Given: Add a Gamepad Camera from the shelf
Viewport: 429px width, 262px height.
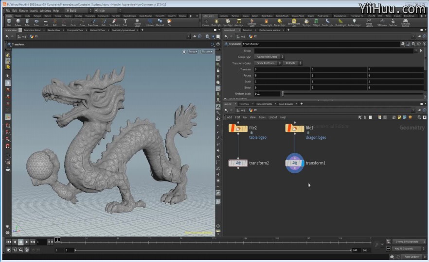Looking at the screenshot, I should tap(406, 23).
